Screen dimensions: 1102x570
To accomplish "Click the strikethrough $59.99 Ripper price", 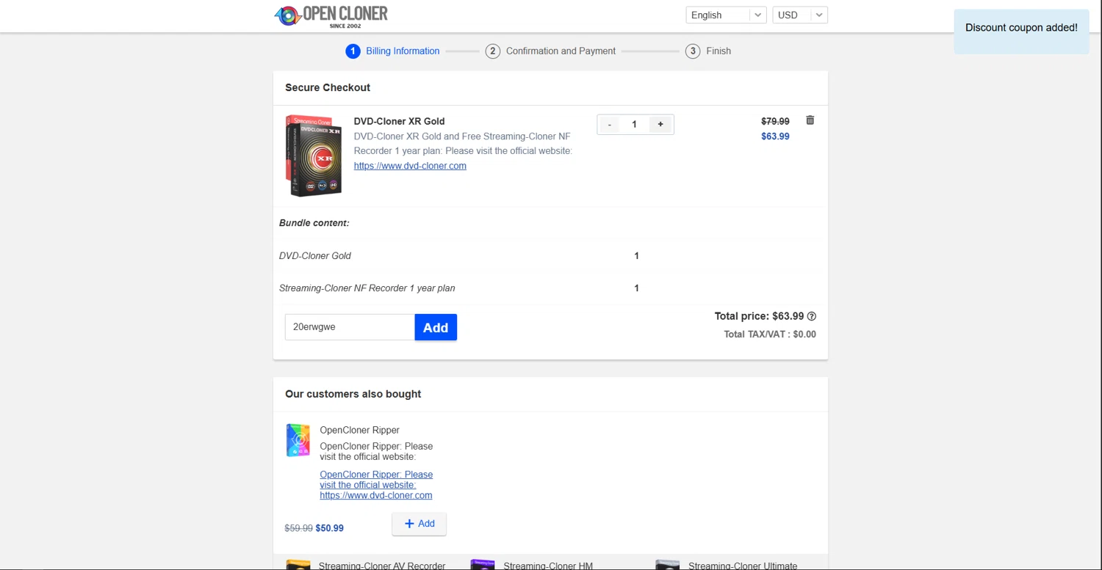I will (298, 528).
